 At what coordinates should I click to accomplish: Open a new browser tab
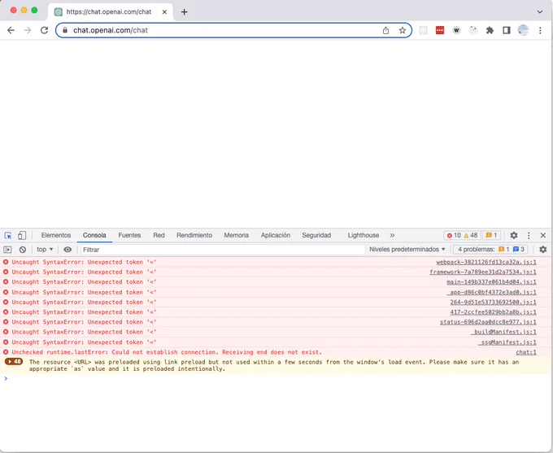click(184, 12)
